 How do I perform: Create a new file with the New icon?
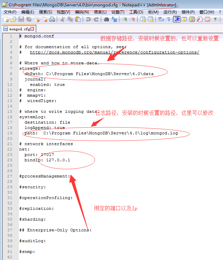pyautogui.click(x=6, y=20)
